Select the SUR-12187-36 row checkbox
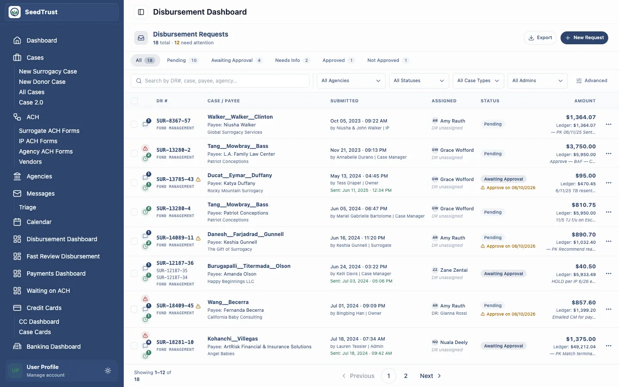619x387 pixels. (134, 273)
